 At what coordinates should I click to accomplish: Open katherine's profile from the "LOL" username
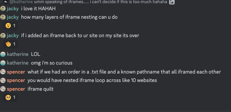pos(17,54)
